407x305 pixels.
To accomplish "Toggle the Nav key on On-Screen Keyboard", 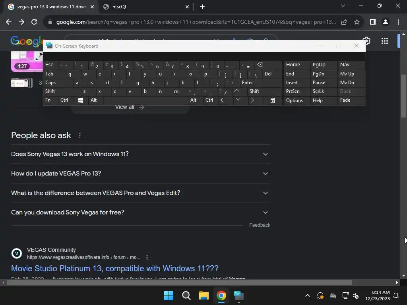I will 351,65.
